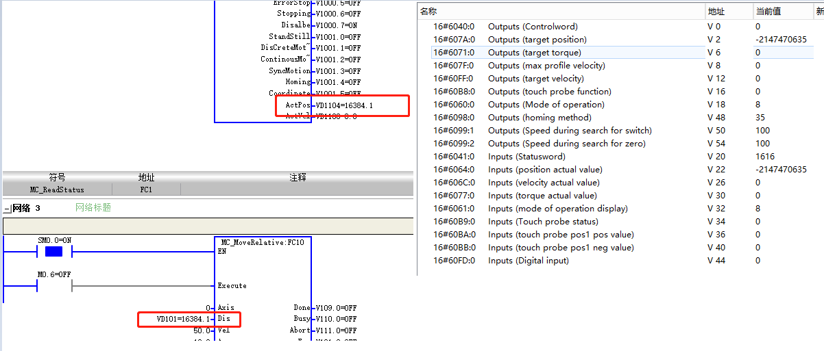Collapse network 3 using its toggle

[x=7, y=208]
